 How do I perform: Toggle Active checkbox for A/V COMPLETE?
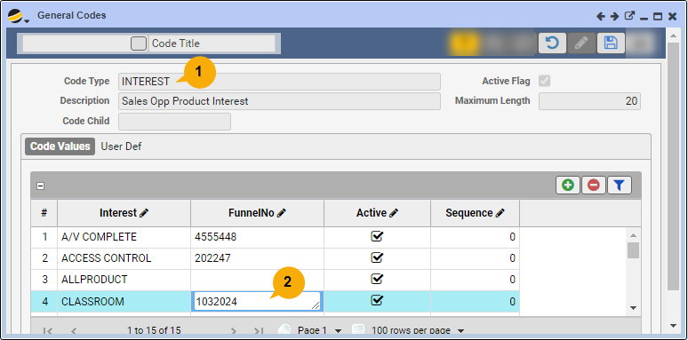377,237
